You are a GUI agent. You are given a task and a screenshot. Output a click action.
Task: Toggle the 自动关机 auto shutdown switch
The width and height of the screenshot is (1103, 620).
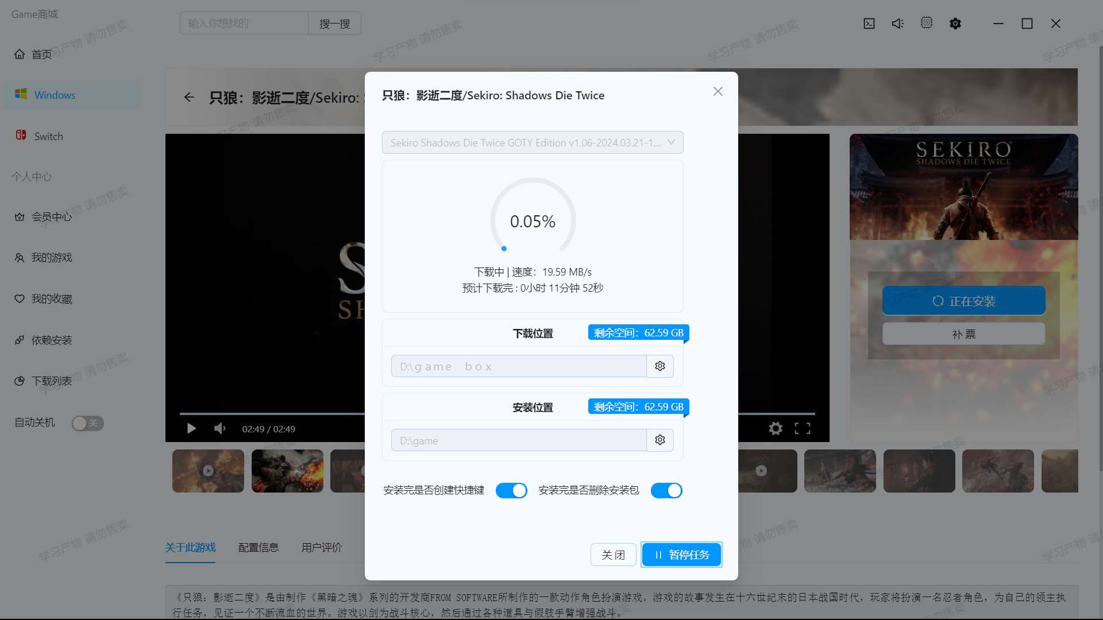coord(87,423)
